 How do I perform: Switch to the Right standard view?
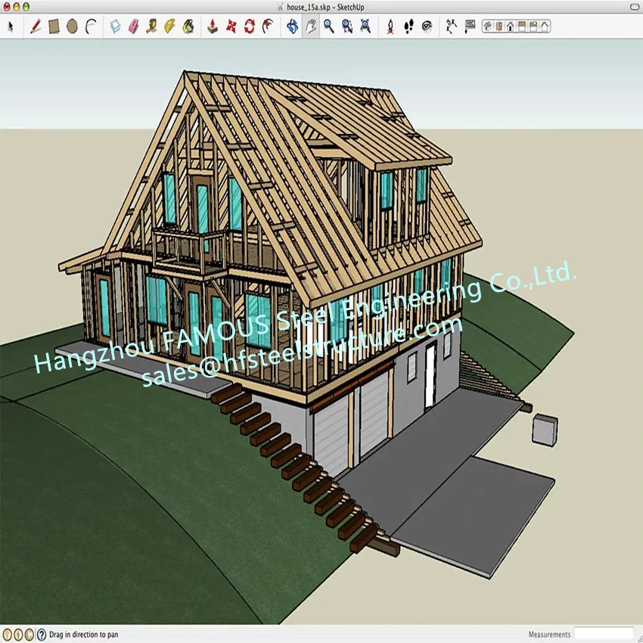coord(522,26)
